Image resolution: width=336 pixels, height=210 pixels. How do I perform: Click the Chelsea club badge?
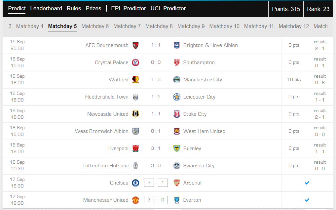pyautogui.click(x=135, y=183)
